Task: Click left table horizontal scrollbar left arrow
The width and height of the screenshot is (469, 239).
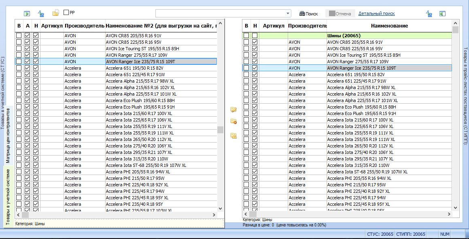Action: pyautogui.click(x=18, y=215)
